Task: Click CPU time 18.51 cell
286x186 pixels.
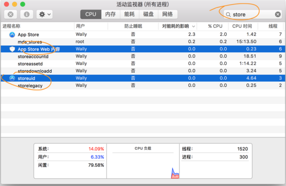Action: point(250,56)
